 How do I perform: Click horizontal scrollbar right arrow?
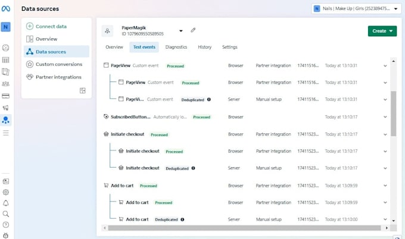[x=387, y=228]
